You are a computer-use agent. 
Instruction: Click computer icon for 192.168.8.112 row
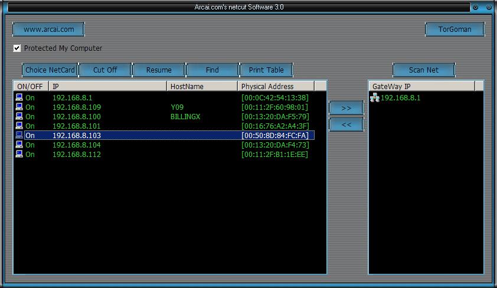[x=19, y=154]
